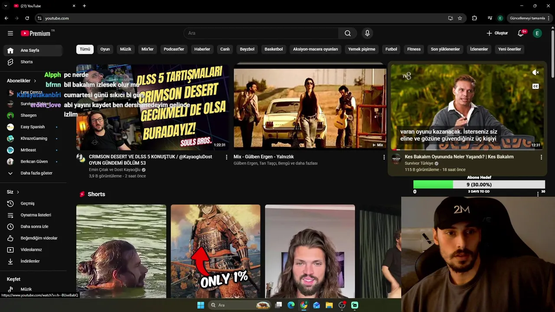Click the Ara search input field

click(x=261, y=33)
